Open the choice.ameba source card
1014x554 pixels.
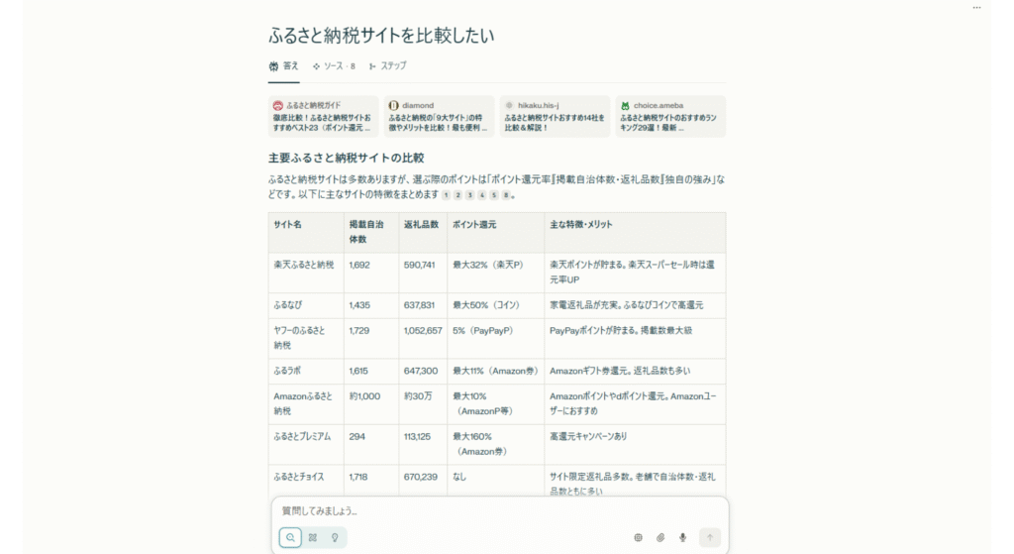(x=670, y=117)
